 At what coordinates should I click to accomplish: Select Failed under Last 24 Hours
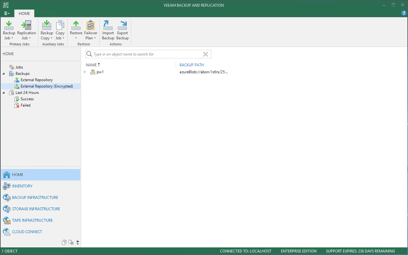(26, 105)
